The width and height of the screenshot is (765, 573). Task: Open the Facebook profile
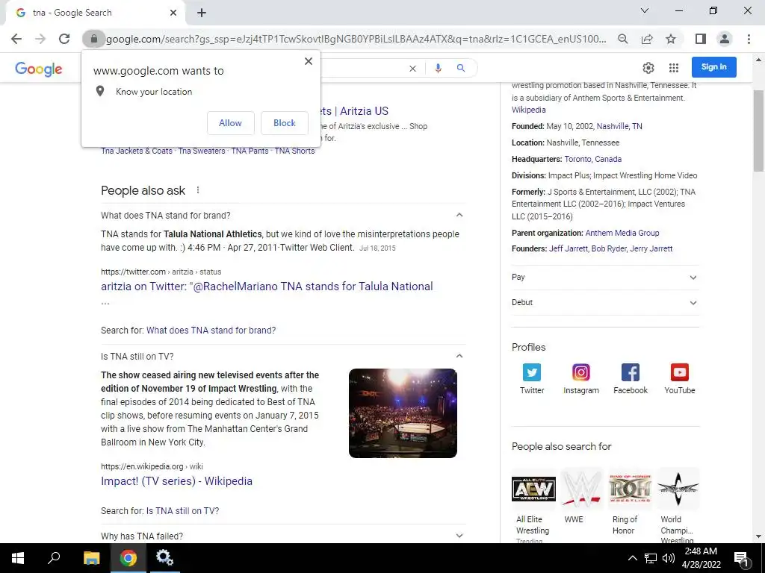point(631,378)
